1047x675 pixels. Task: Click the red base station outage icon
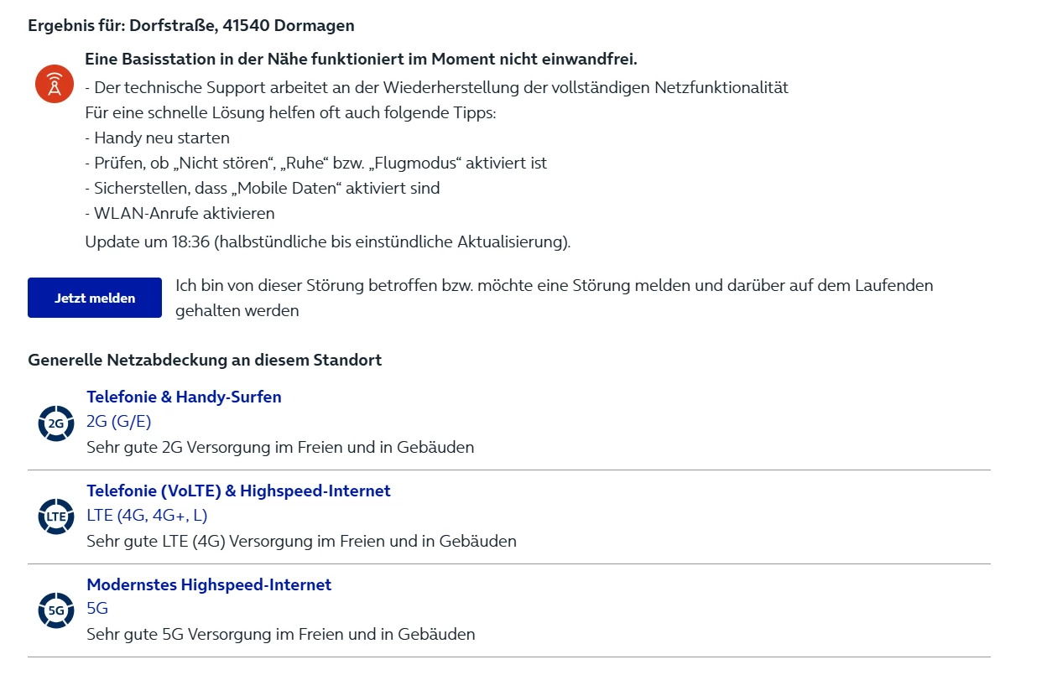pos(55,85)
